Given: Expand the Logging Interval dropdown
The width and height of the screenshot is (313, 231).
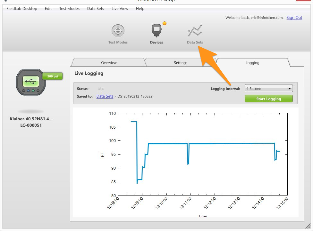Looking at the screenshot, I should click(x=268, y=89).
